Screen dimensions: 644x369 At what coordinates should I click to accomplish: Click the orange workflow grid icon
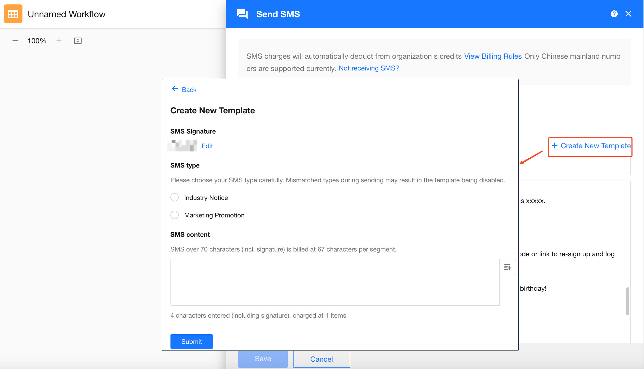coord(13,14)
